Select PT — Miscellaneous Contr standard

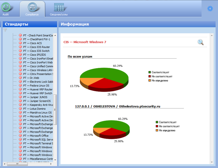click(x=38, y=159)
